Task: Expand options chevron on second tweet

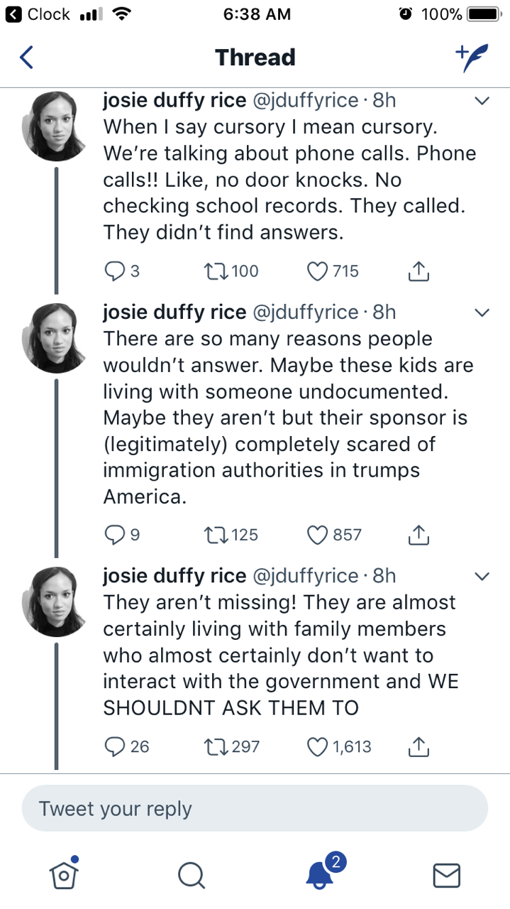Action: pos(482,312)
